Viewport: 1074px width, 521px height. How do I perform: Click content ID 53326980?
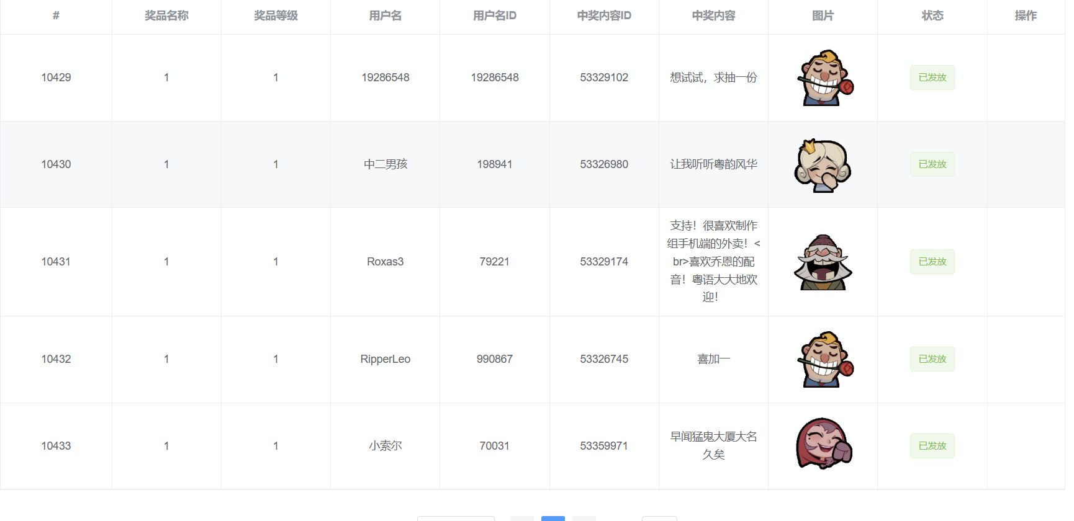tap(604, 164)
